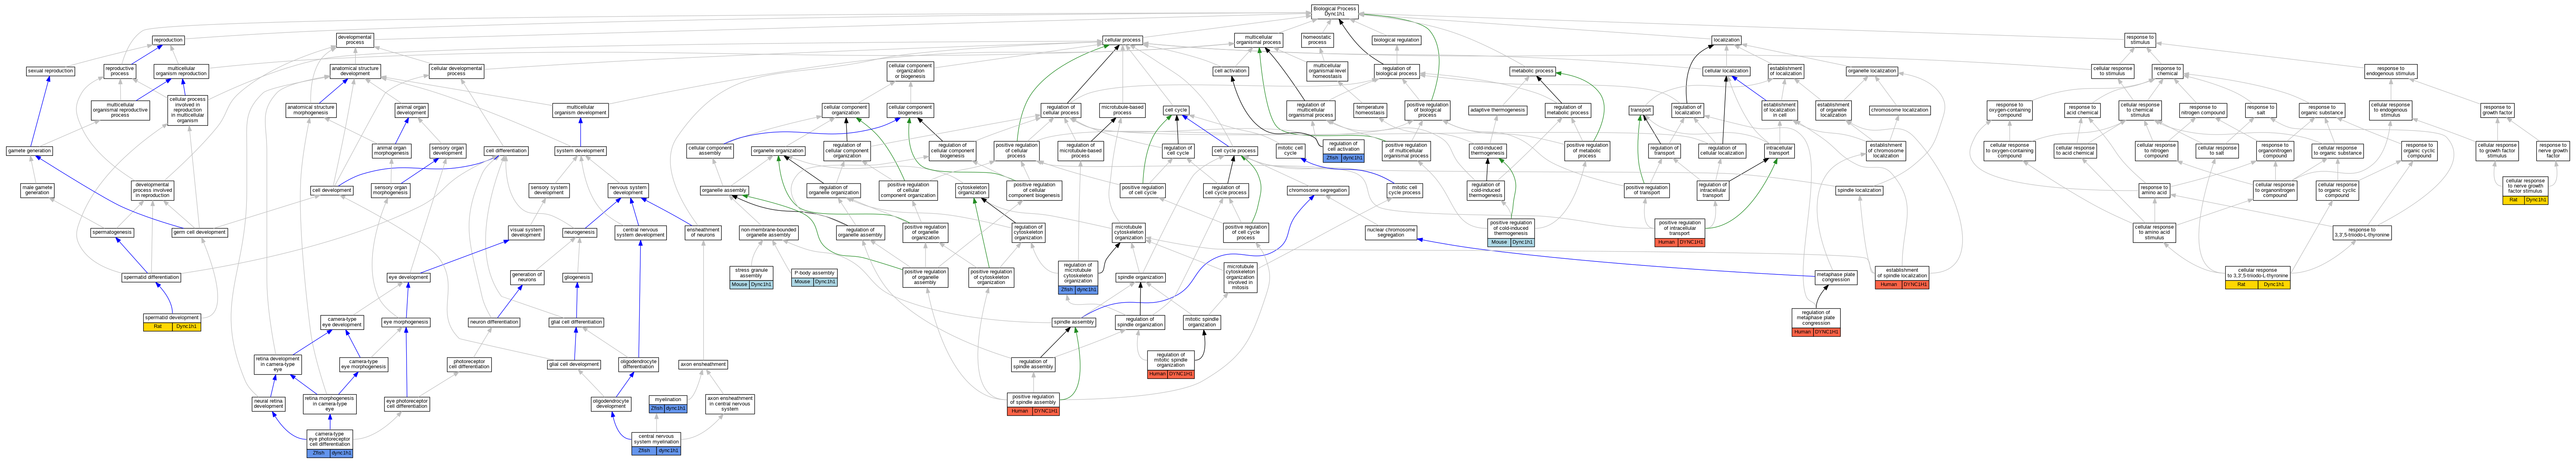Select the 'response to stimulus' node
The image size is (2576, 462).
coord(2140,40)
